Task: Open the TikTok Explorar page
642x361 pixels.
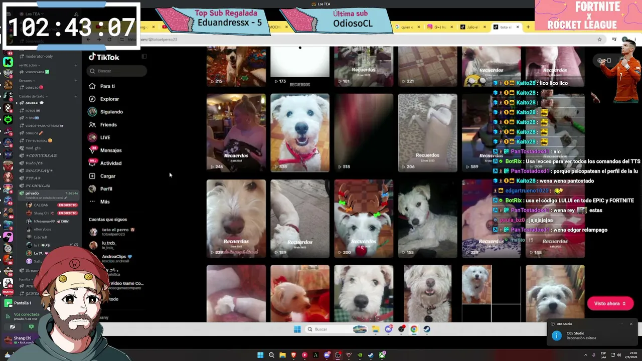Action: pos(104,99)
